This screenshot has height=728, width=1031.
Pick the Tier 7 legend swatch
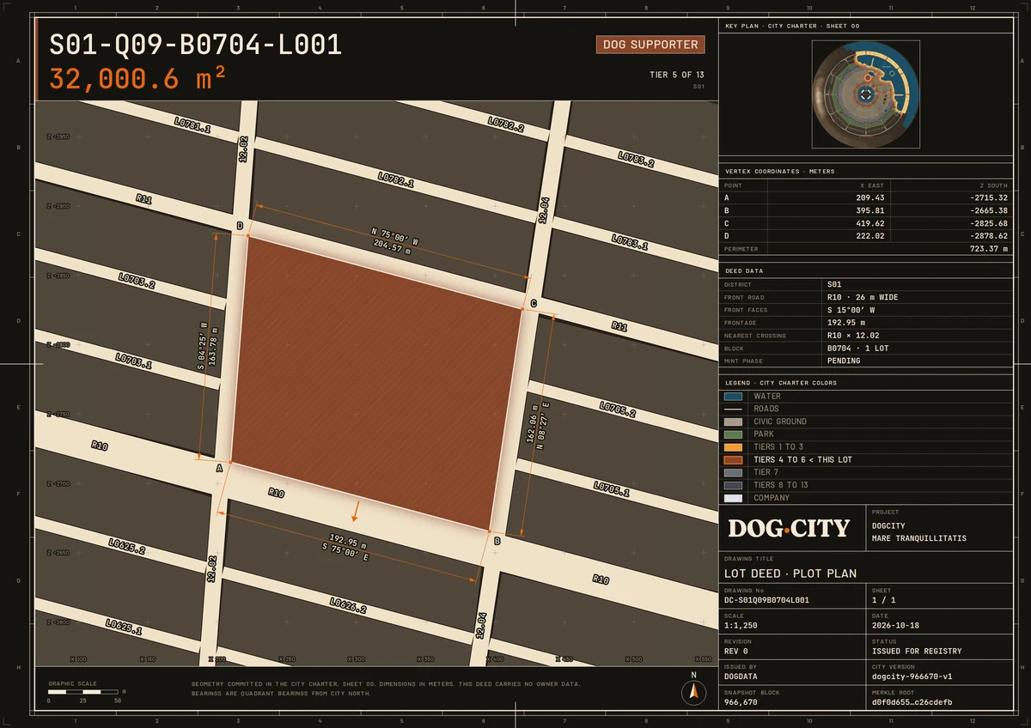(x=733, y=473)
